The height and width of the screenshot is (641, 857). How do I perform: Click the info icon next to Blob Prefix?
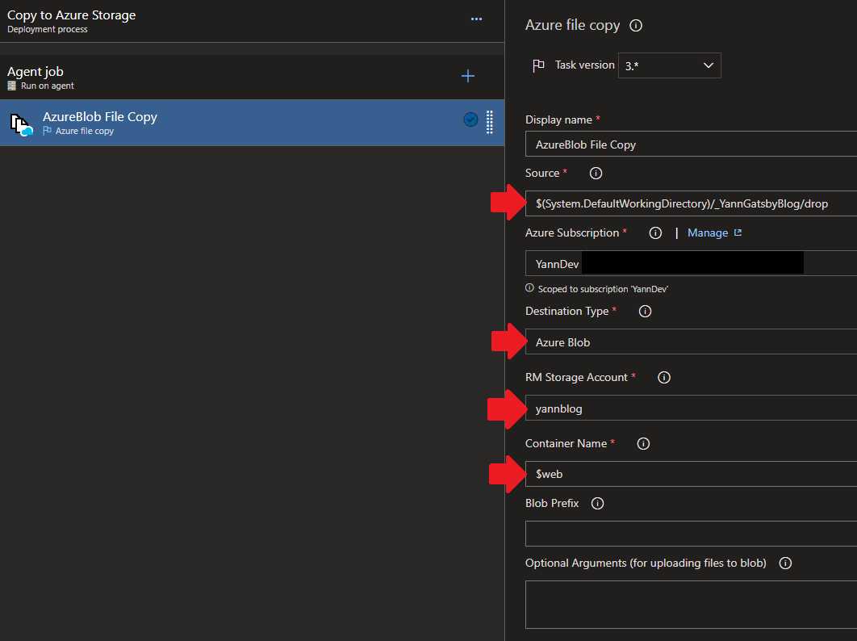click(x=597, y=504)
